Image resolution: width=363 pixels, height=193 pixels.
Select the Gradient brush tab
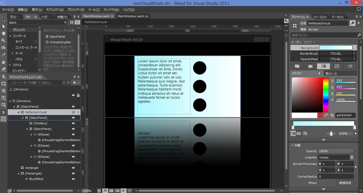pos(323,66)
